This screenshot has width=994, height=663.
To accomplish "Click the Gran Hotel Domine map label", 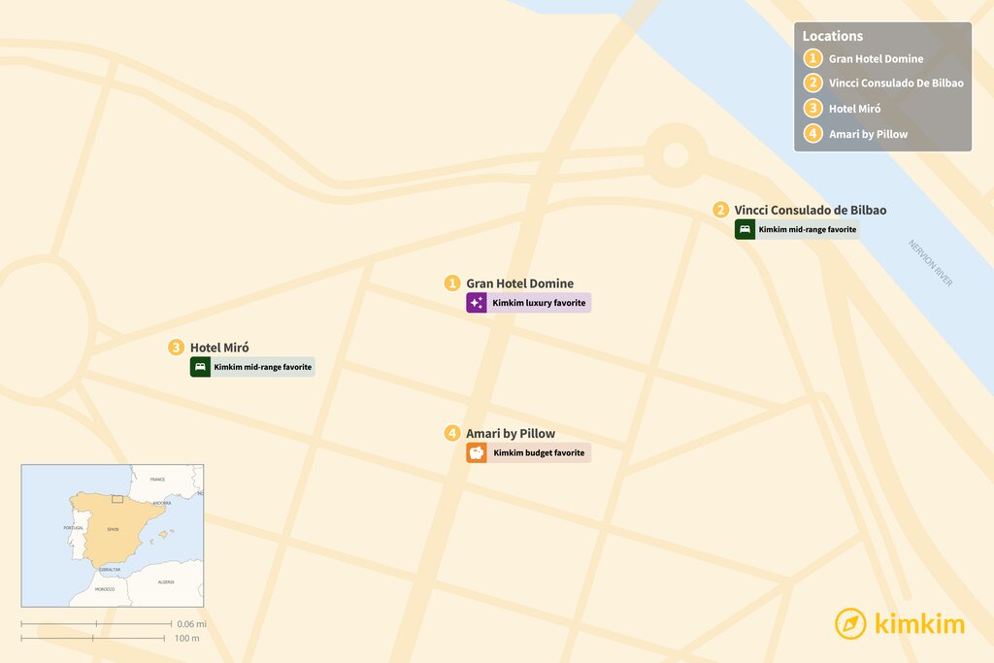I will (x=519, y=283).
